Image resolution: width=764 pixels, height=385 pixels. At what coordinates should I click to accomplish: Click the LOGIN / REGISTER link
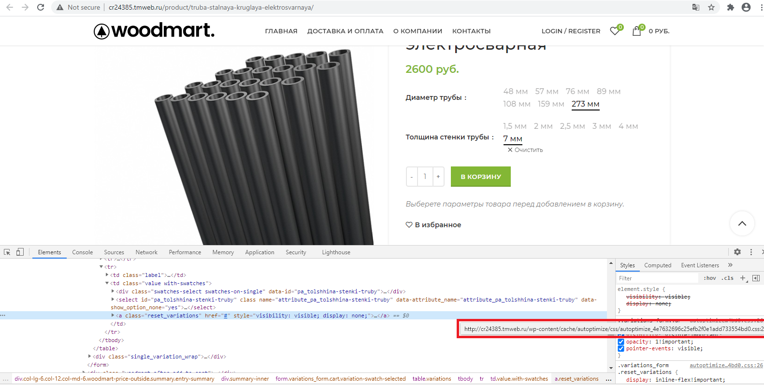[571, 31]
